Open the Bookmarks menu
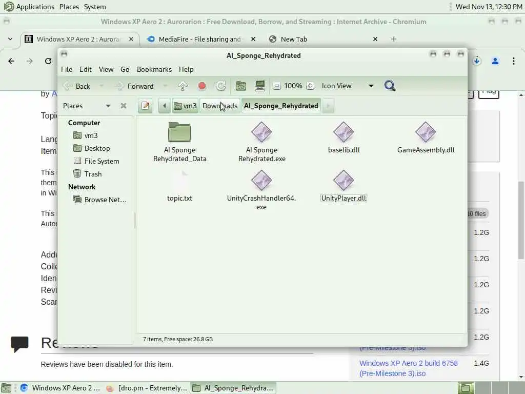Viewport: 525px width, 394px height. pyautogui.click(x=154, y=69)
